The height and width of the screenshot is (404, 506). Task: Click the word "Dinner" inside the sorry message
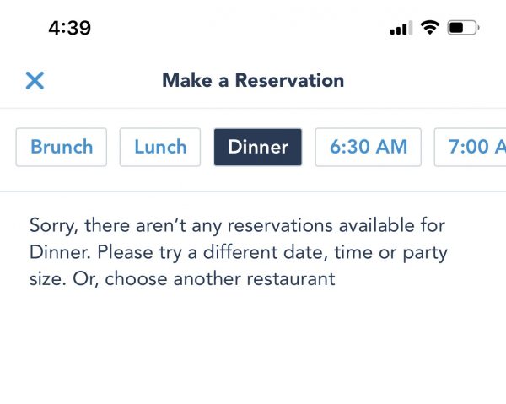(58, 252)
